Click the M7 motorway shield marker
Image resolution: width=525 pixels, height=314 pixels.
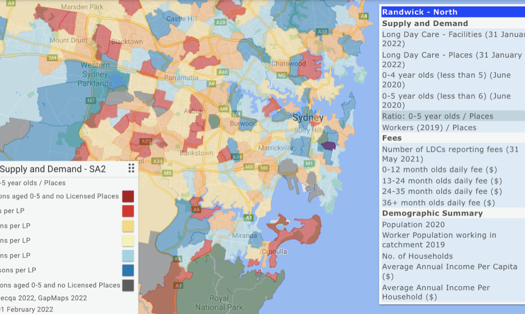click(91, 101)
